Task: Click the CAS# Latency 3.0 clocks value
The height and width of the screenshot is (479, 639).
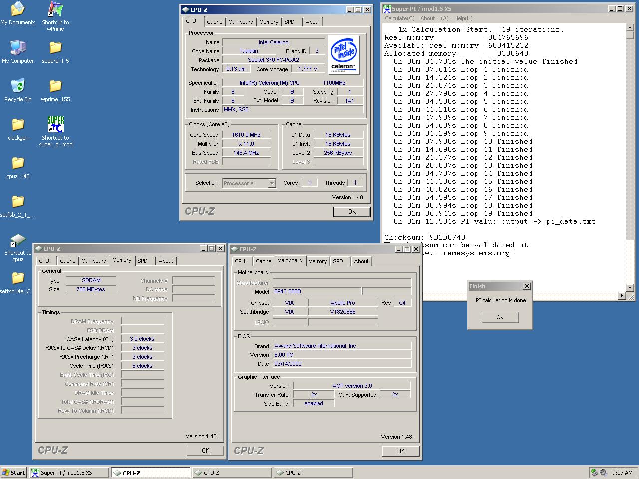Action: (x=142, y=339)
